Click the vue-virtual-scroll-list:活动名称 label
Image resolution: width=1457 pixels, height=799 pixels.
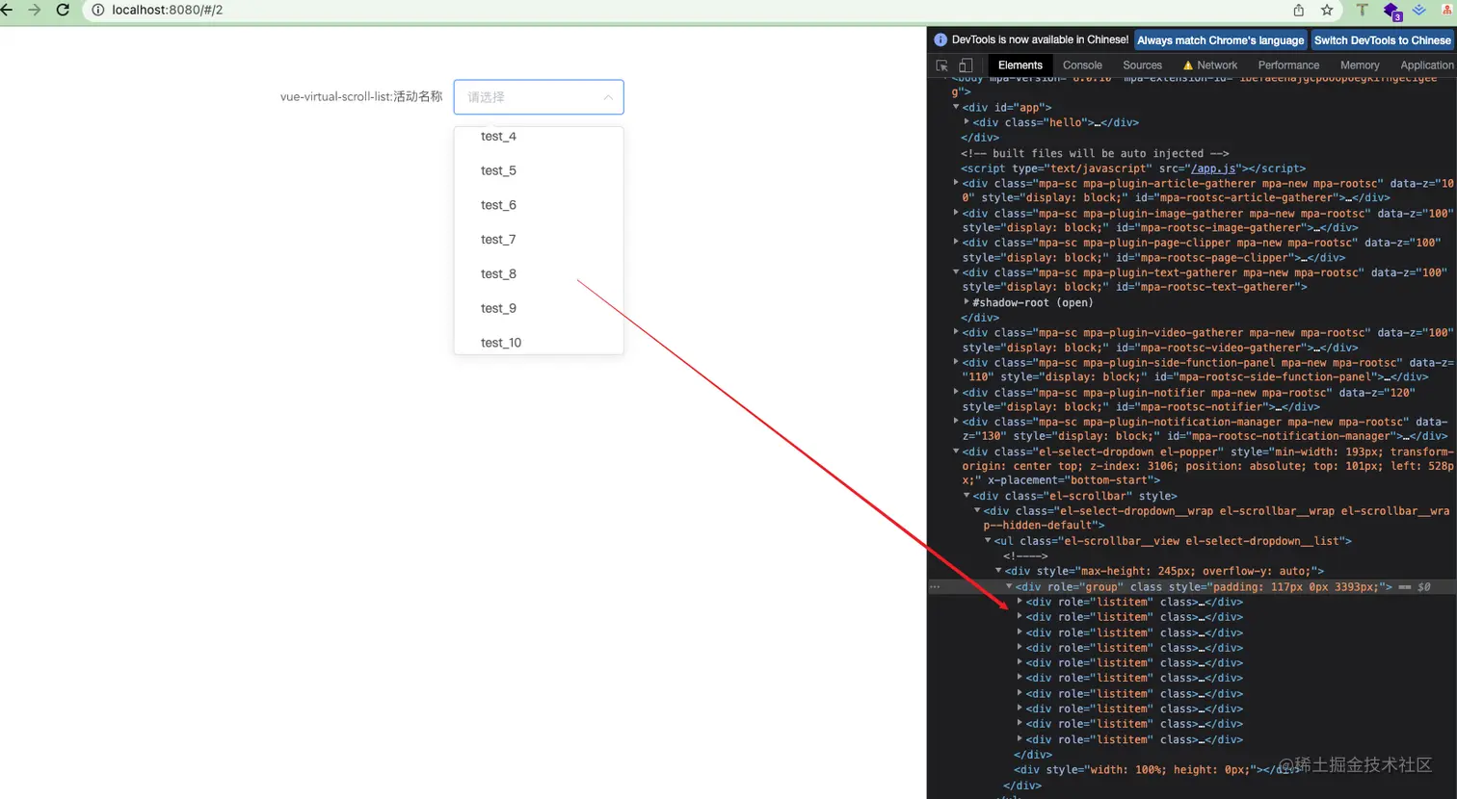click(361, 96)
